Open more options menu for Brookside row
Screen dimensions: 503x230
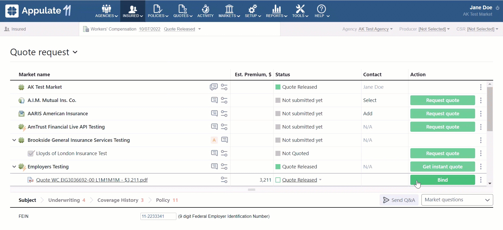click(x=481, y=140)
